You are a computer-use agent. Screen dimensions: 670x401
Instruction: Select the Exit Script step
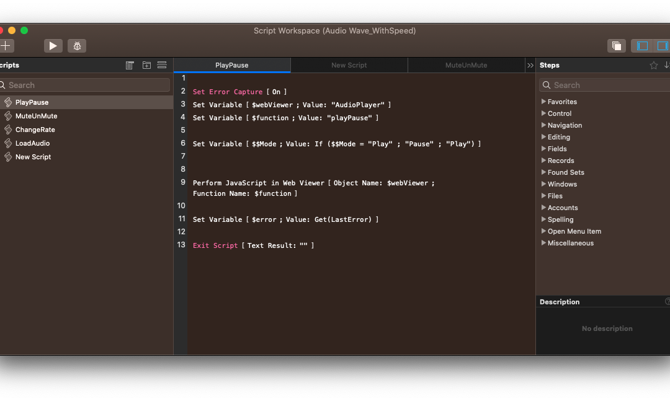pyautogui.click(x=253, y=245)
